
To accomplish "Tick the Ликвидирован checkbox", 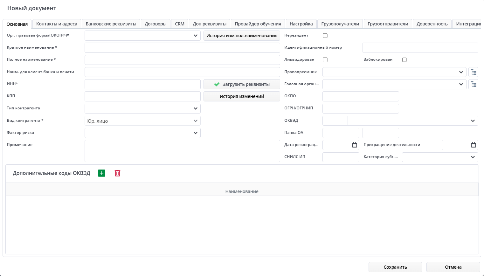I will pos(325,60).
